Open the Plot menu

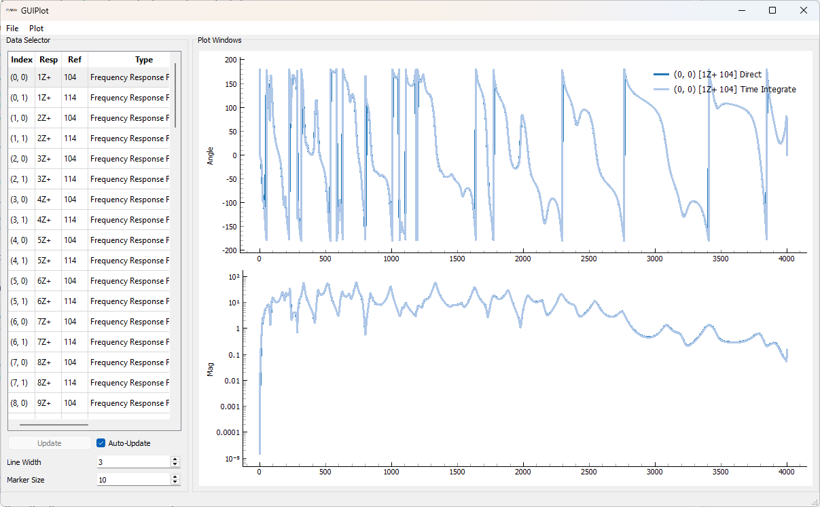tap(36, 29)
